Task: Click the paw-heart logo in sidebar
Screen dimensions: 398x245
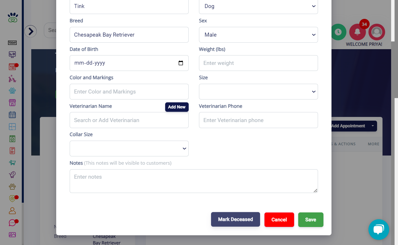Action: tap(13, 17)
